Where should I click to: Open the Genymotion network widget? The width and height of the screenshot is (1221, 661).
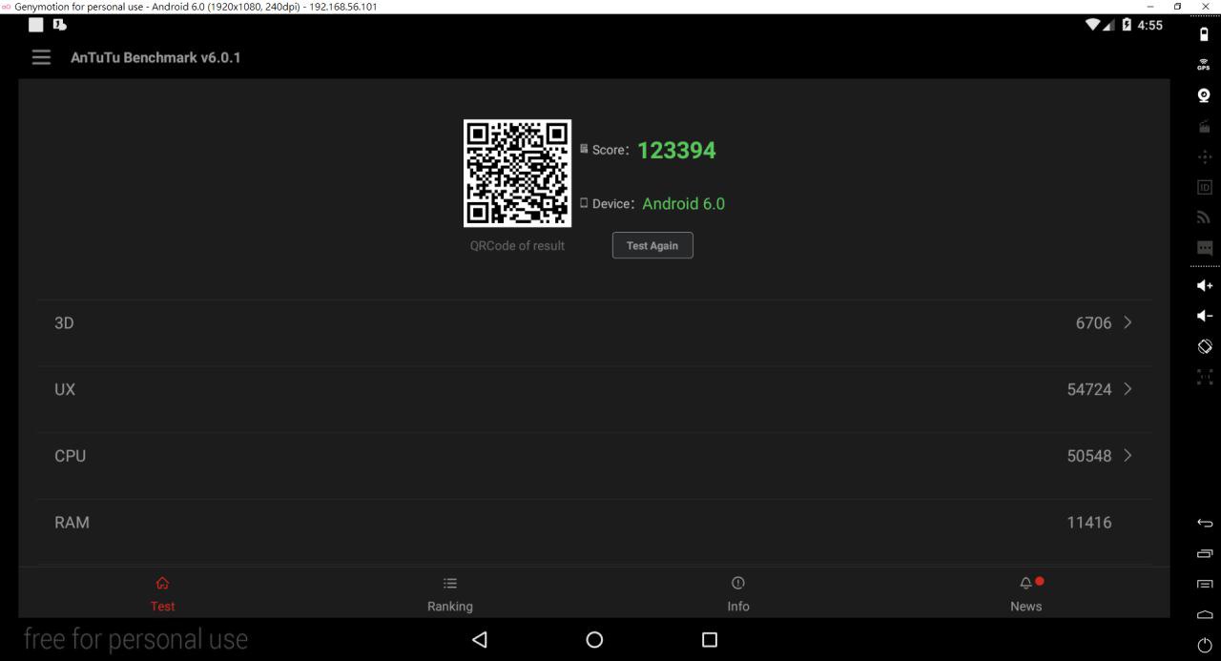coord(1204,218)
